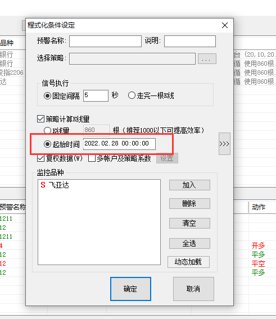This screenshot has height=319, width=276.
Task: Confirm with the 确定 button
Action: click(x=130, y=289)
